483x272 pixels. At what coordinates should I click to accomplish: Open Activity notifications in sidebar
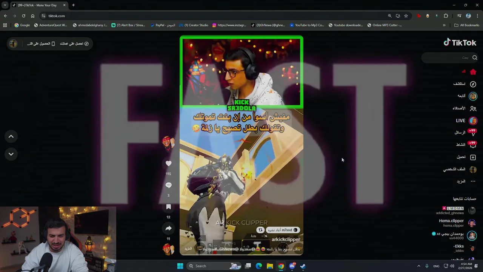pyautogui.click(x=466, y=145)
